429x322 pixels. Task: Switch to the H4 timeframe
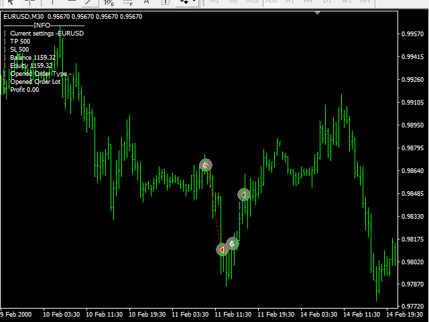[307, 2]
